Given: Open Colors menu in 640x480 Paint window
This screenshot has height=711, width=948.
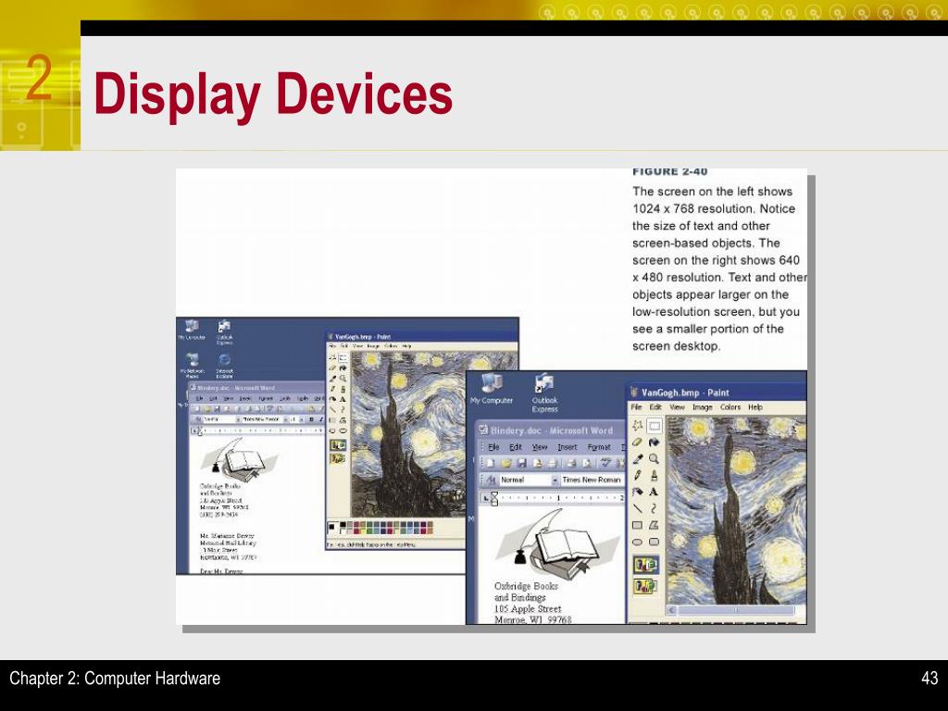Looking at the screenshot, I should point(730,407).
